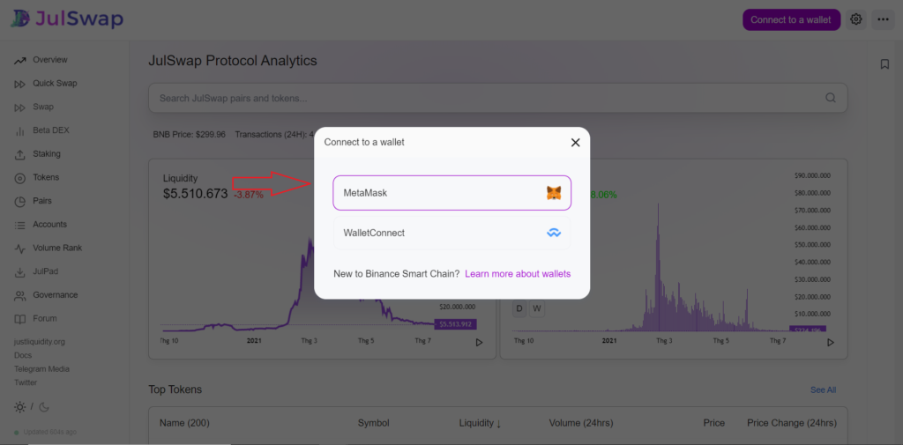The width and height of the screenshot is (903, 445).
Task: Open Quick Swap in sidebar
Action: [x=55, y=84]
